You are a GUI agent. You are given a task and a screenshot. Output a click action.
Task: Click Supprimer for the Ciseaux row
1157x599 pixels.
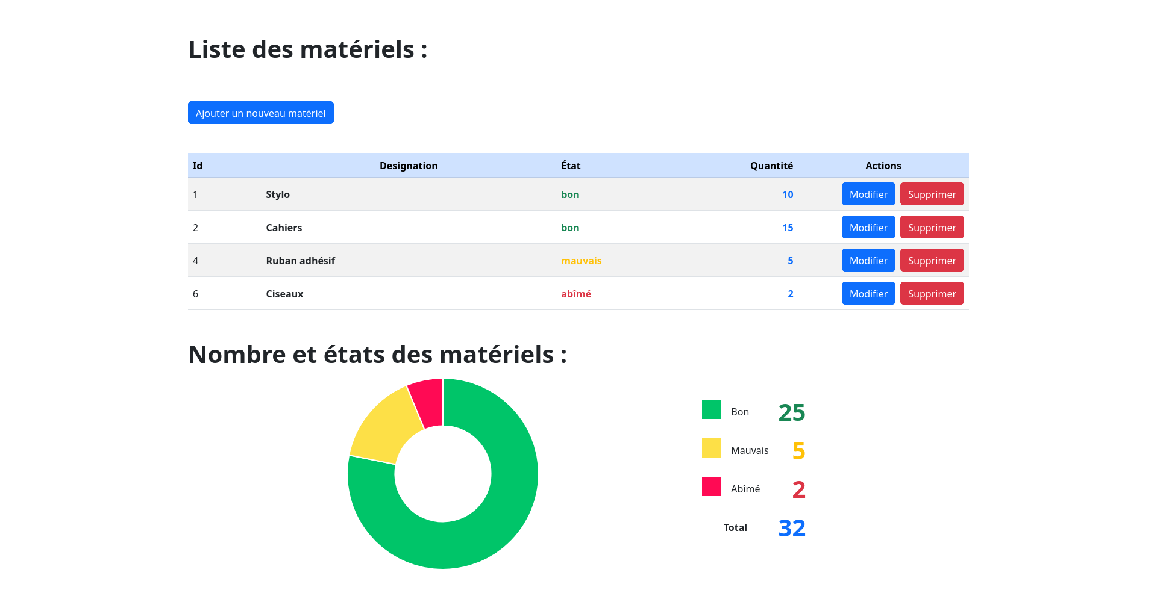pos(932,293)
